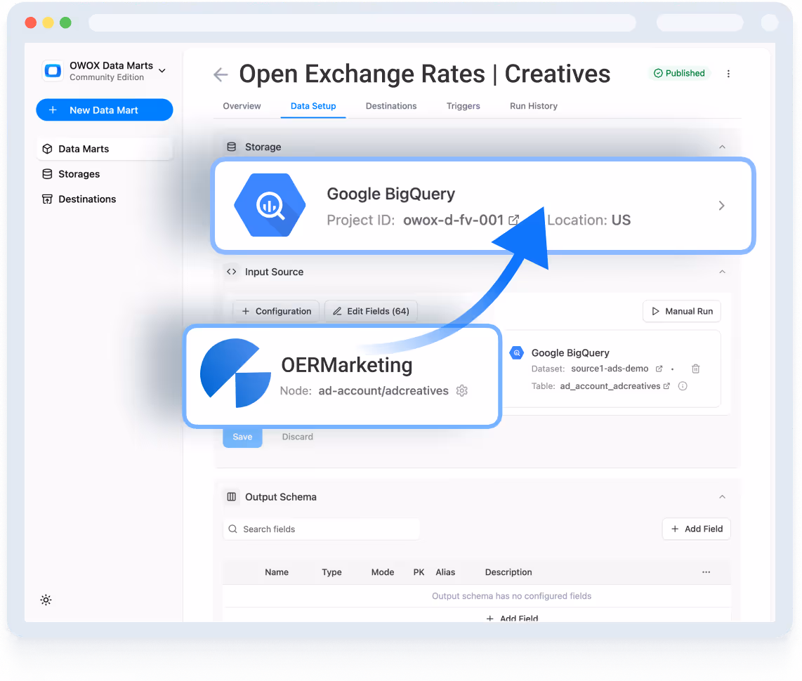Select the Data Setup tab
Viewport: 802px width, 681px height.
pos(313,106)
